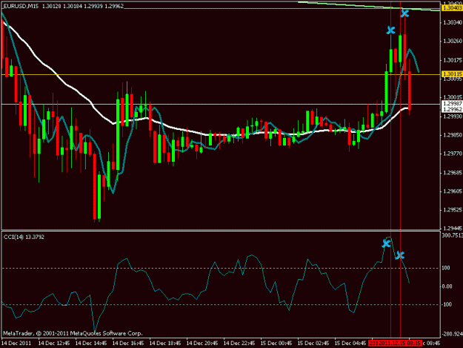This screenshot has height=348, width=463.
Task: Select the higher blue X marker in CCI window
Action: 386,243
